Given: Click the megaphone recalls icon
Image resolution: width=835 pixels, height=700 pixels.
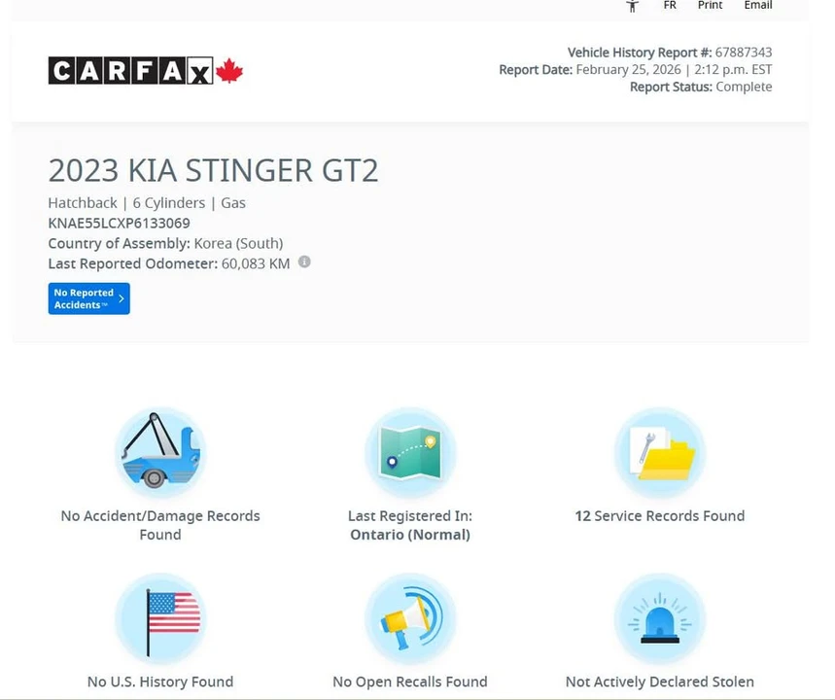Looking at the screenshot, I should (x=410, y=618).
